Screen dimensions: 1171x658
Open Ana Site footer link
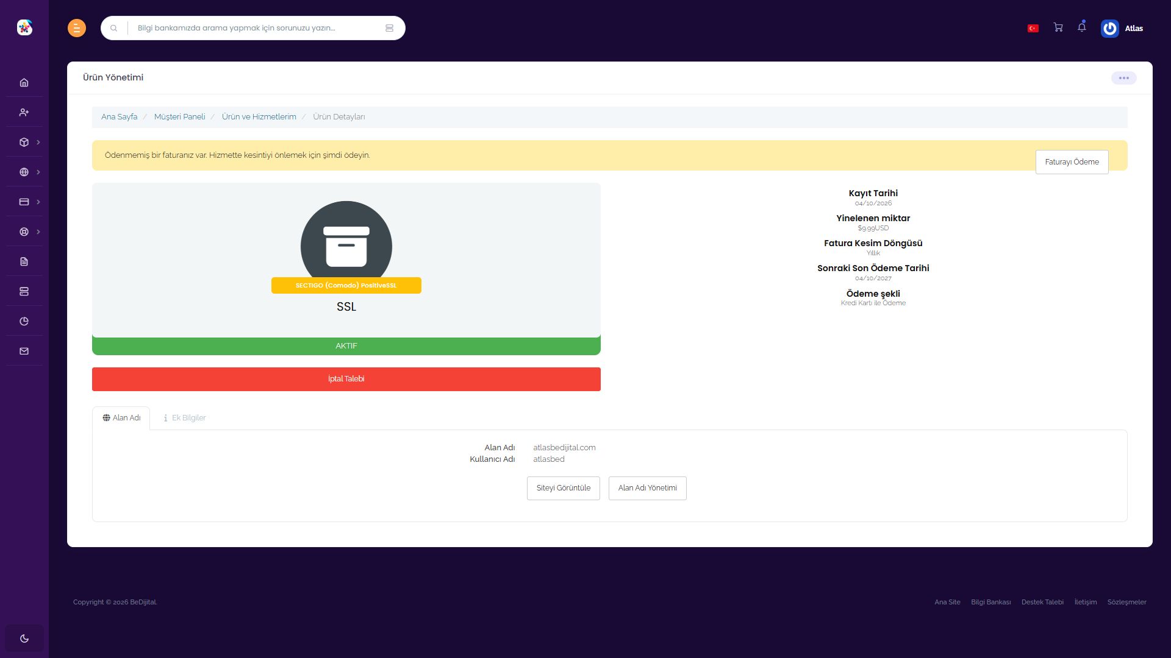click(947, 602)
